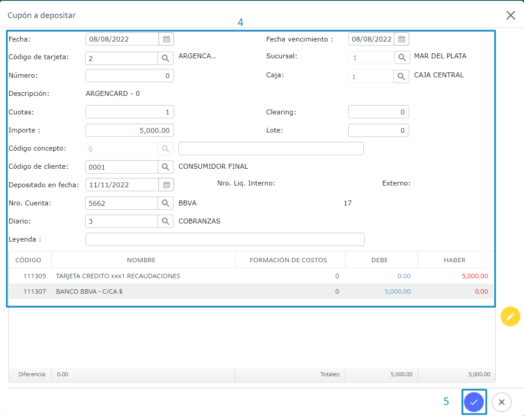This screenshot has width=524, height=416.
Task: Select row BANCO BBVA - C/CA $
Action: [x=251, y=291]
